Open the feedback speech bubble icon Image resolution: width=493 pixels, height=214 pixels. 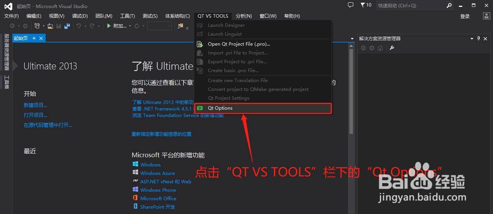(351, 5)
